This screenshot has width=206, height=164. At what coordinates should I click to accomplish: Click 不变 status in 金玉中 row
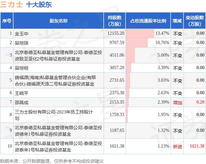point(177,34)
